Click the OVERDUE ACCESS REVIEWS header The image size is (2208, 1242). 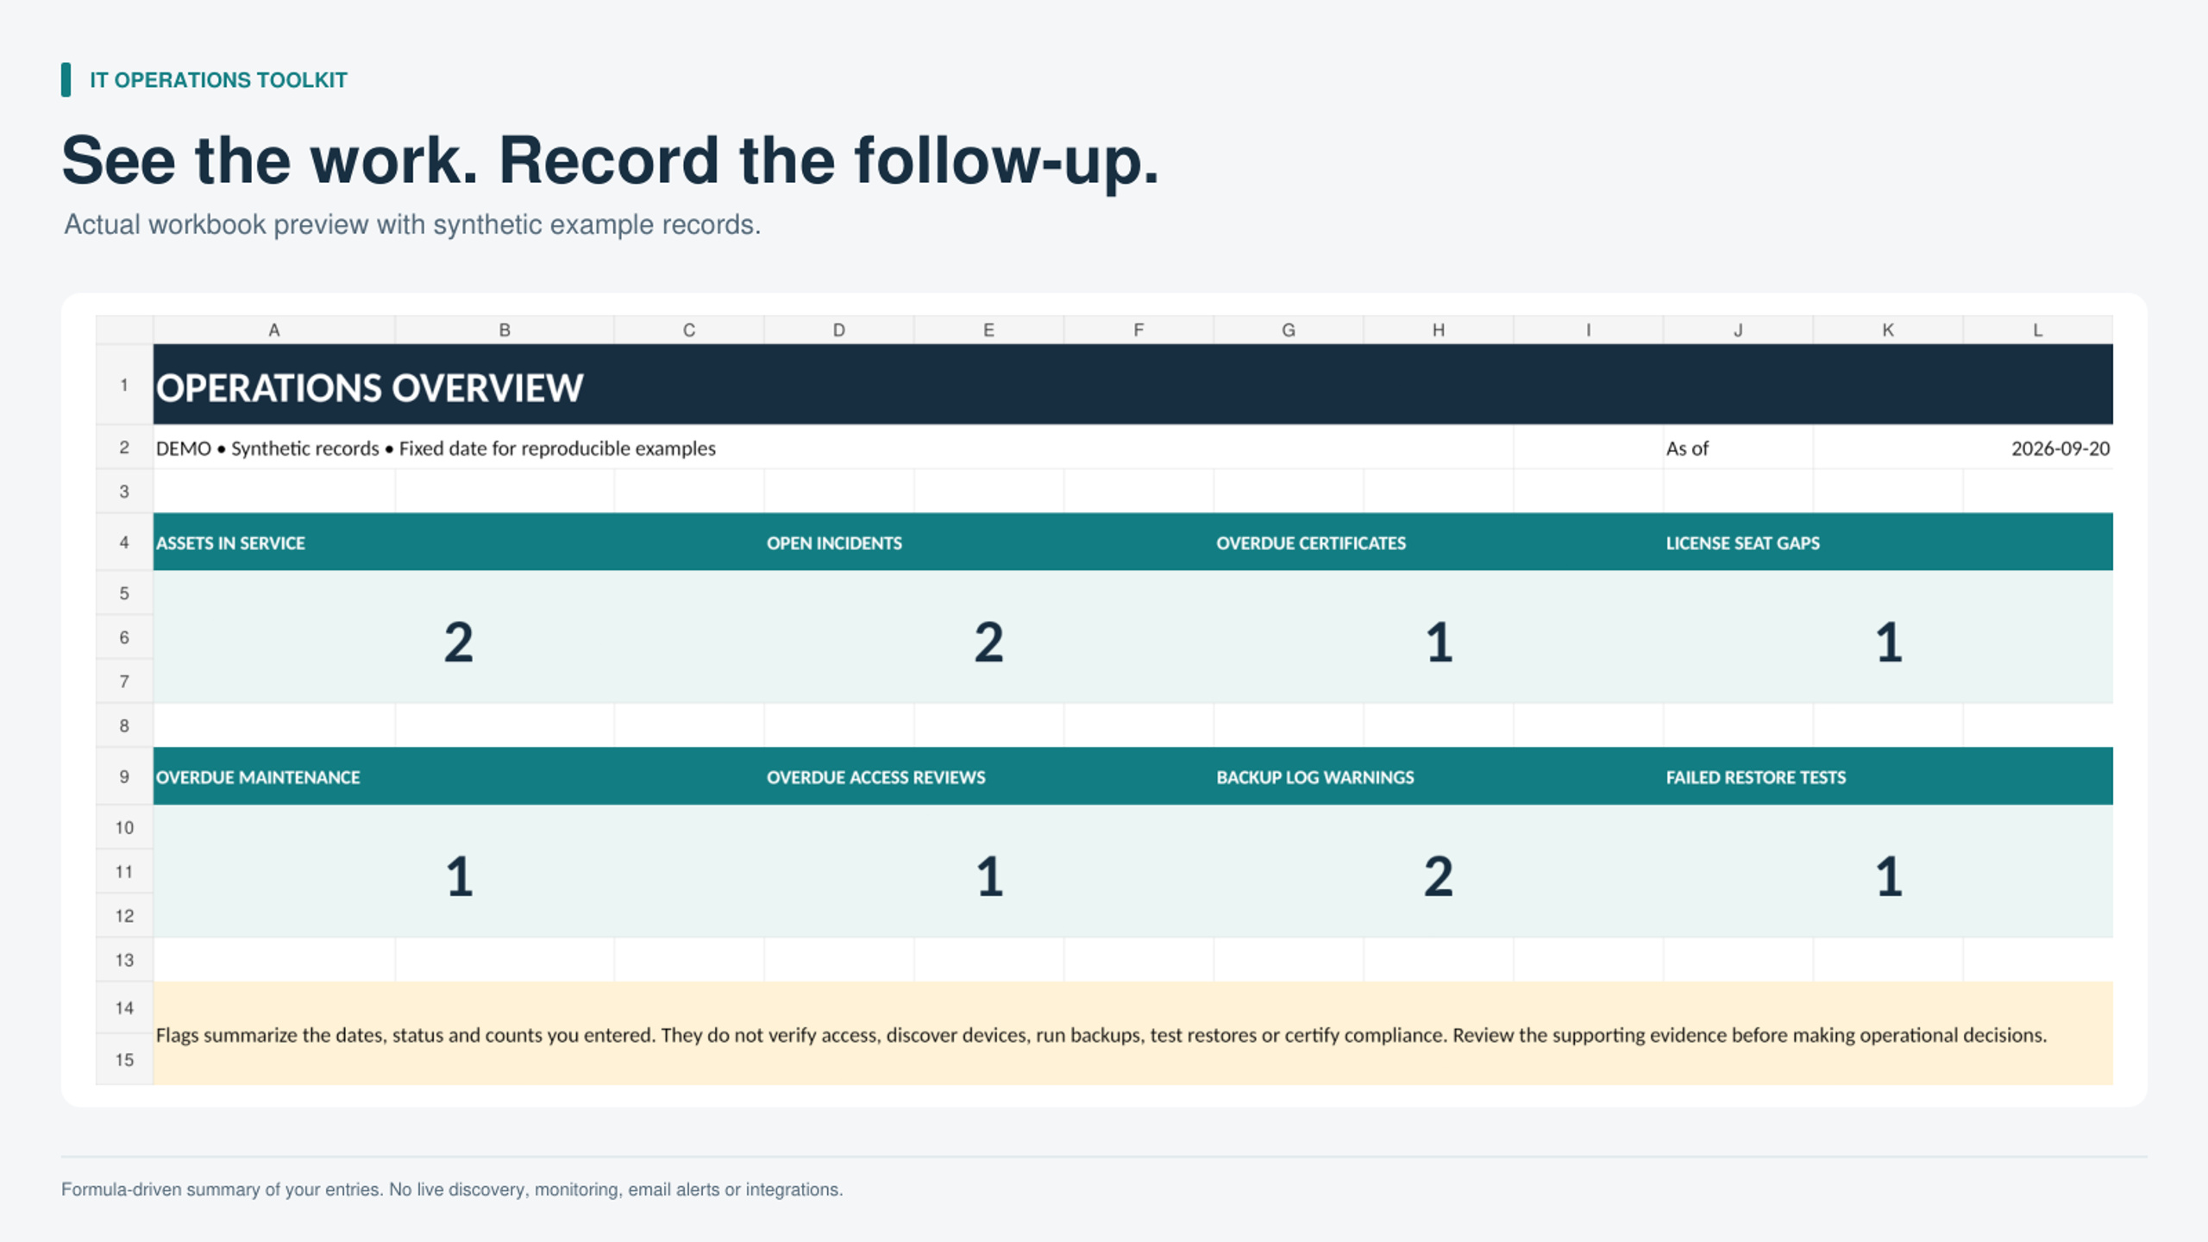[x=989, y=777]
